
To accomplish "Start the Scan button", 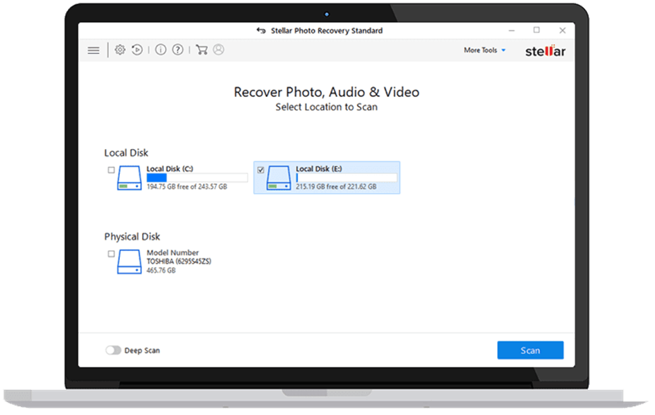I will (x=530, y=351).
